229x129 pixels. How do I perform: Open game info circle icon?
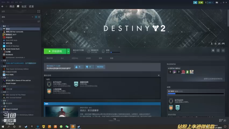[218, 50]
